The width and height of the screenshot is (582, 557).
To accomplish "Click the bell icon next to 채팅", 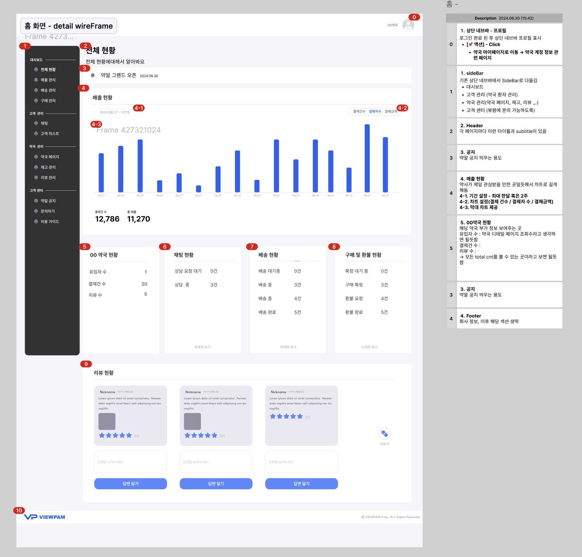I will click(x=36, y=123).
